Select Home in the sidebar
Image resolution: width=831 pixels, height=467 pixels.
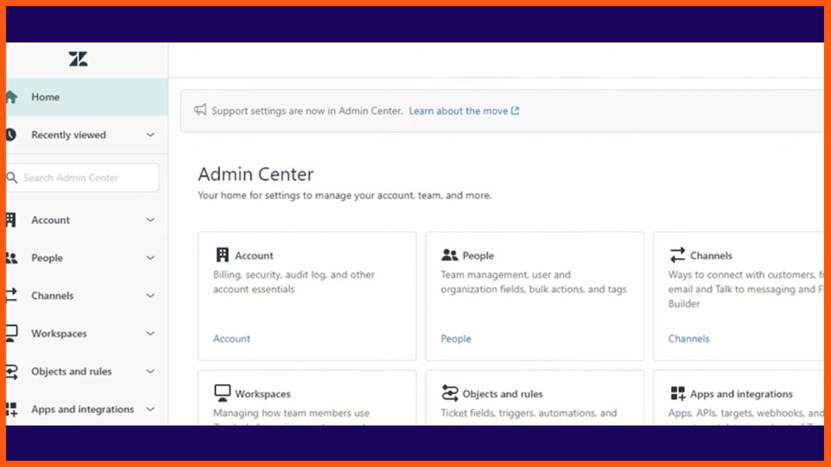(x=45, y=98)
